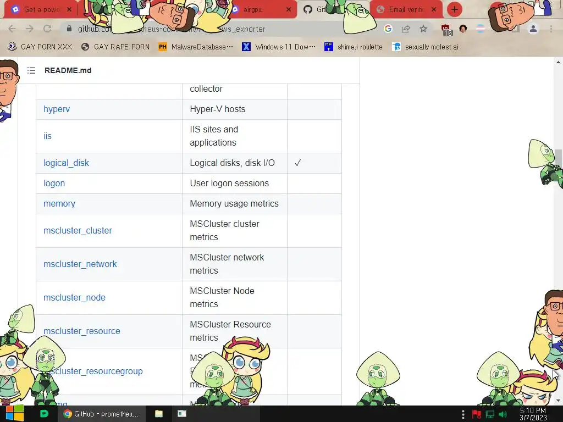Open the GitHub Chrome window taskbar button
The image size is (563, 422).
tap(101, 414)
